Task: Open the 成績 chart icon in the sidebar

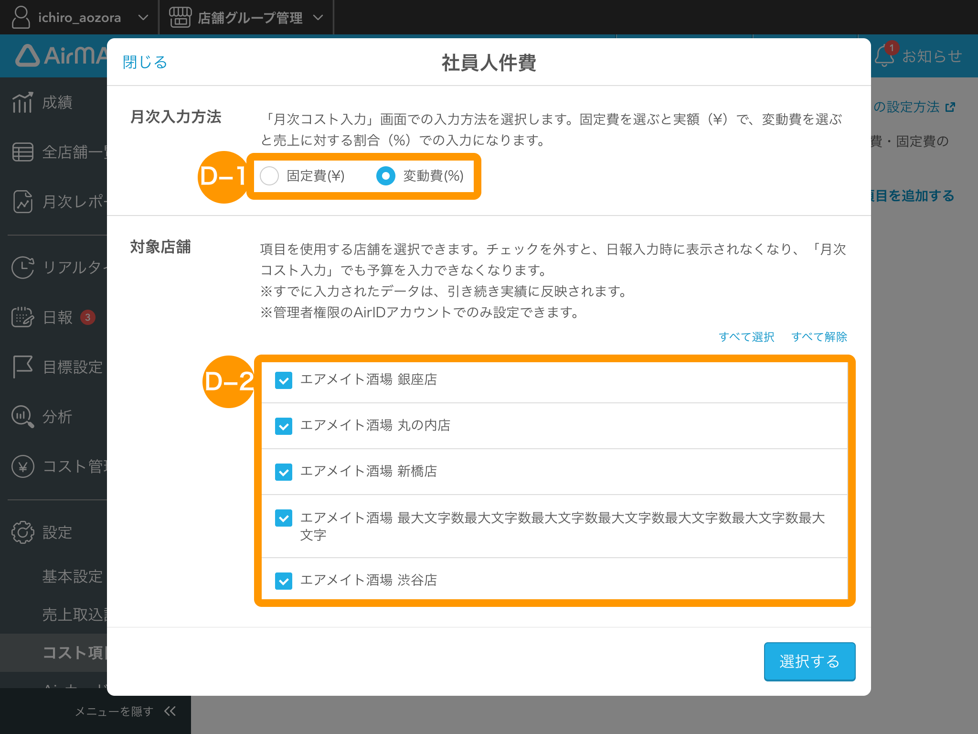Action: coord(22,102)
